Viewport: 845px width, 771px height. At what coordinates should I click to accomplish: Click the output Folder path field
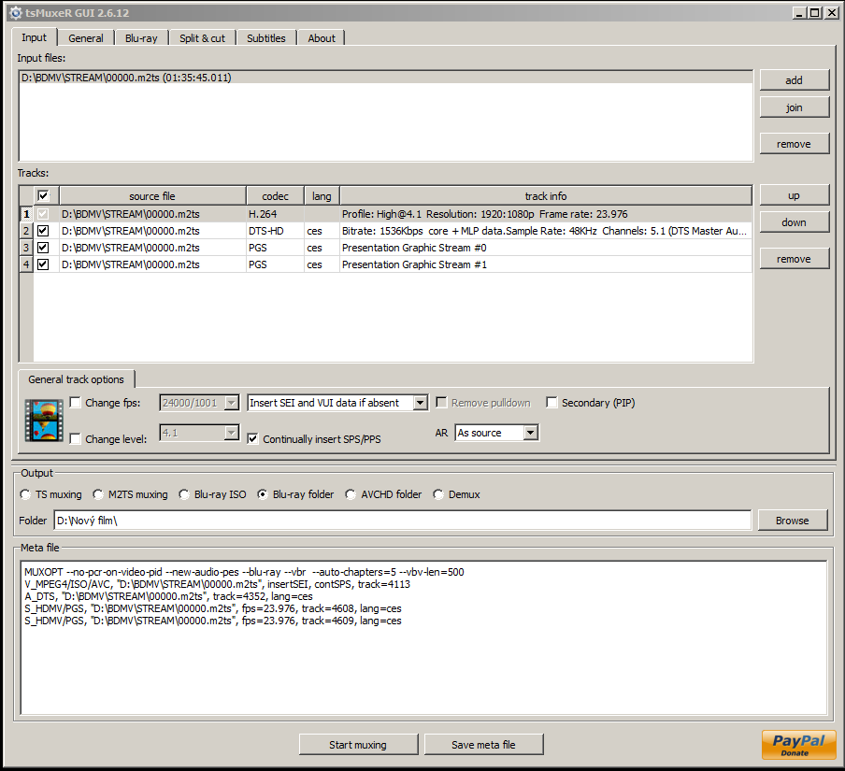[402, 520]
